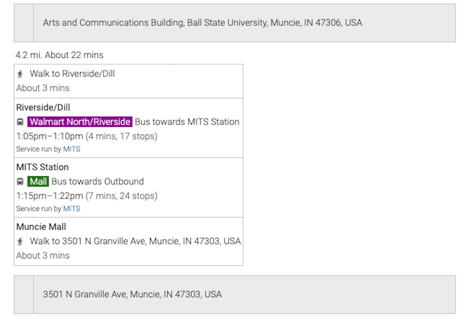Image resolution: width=466 pixels, height=319 pixels.
Task: Select the MITS Station stop name
Action: tap(42, 167)
